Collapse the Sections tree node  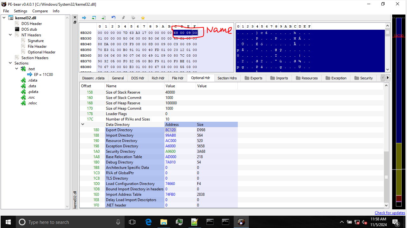tap(10, 63)
